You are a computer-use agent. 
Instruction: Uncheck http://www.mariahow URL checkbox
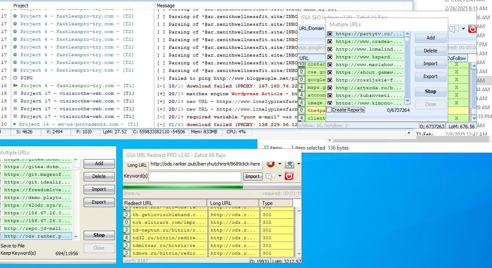coord(330,65)
